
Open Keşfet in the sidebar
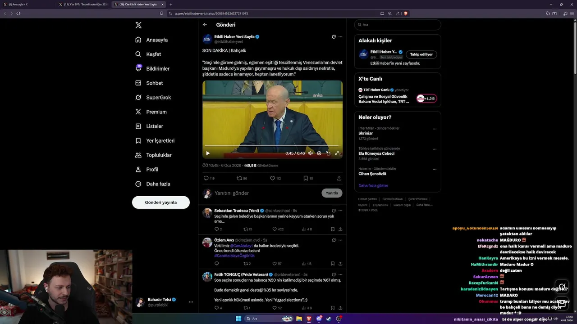[148, 54]
